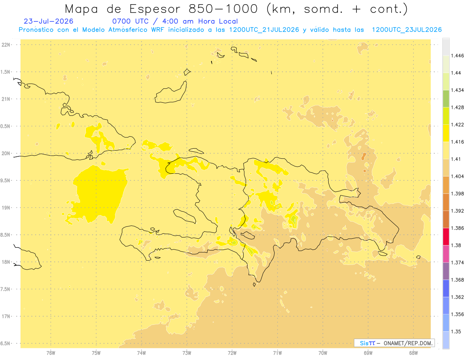Click the 18N latitude axis label
The width and height of the screenshot is (464, 358).
coord(7,262)
